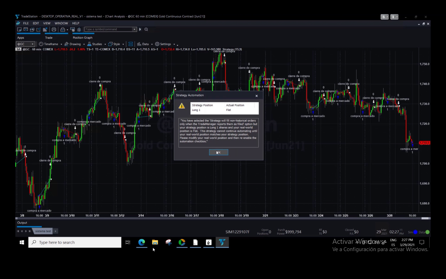
Task: Click Purch Power $999,794 value
Action: point(293,232)
